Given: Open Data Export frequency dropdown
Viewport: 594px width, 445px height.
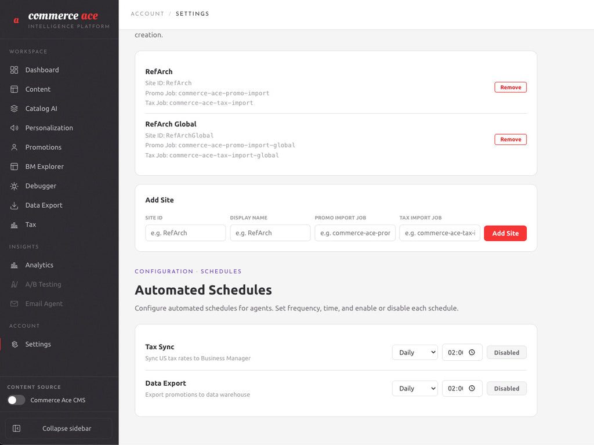Looking at the screenshot, I should (x=415, y=389).
